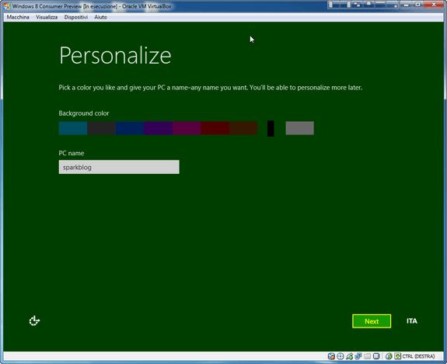Open the Aiuto menu

[100, 17]
